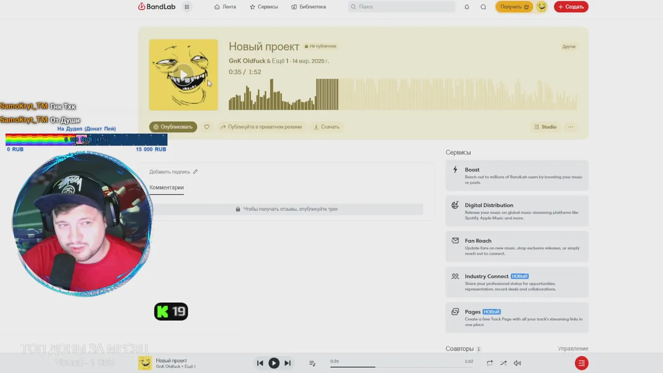Add a caption via Добавить подпись

coord(174,172)
